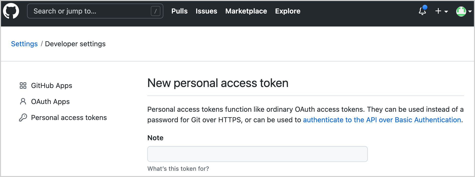
Task: Click the plus icon to create new
Action: point(438,11)
